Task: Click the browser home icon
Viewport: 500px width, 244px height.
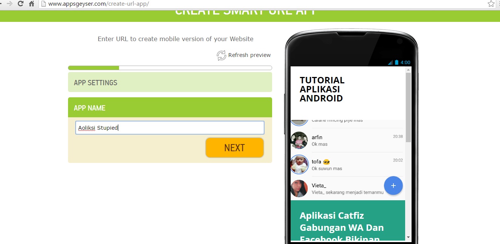Action: pyautogui.click(x=32, y=4)
